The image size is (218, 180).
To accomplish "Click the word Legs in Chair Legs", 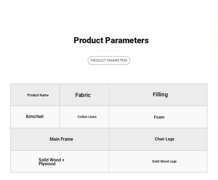I will [170, 139].
